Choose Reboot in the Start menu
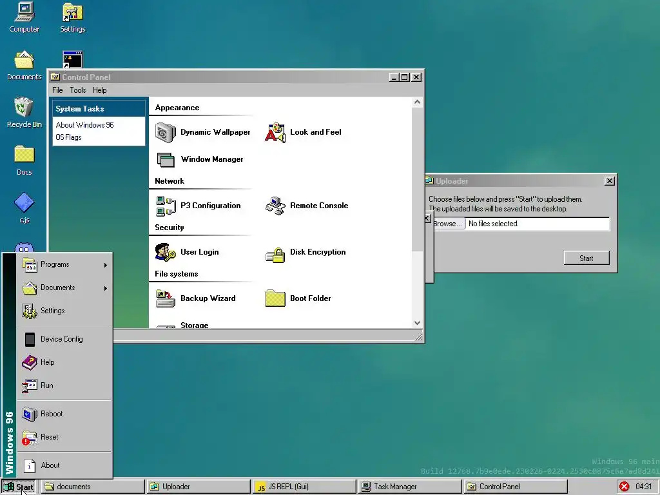Image resolution: width=660 pixels, height=495 pixels. pyautogui.click(x=64, y=414)
